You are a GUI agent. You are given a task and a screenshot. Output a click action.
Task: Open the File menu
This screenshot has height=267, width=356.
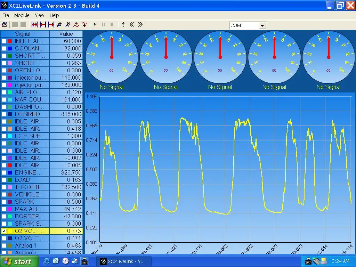click(x=6, y=15)
